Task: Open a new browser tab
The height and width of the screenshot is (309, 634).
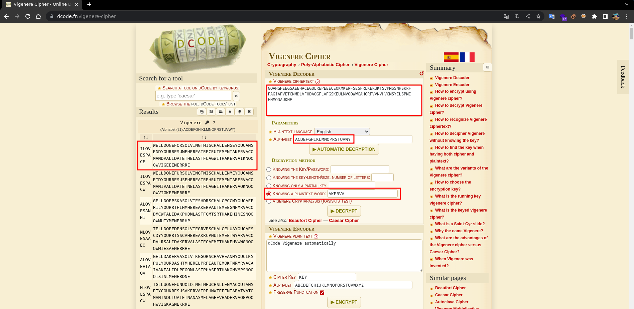Action: [x=89, y=4]
